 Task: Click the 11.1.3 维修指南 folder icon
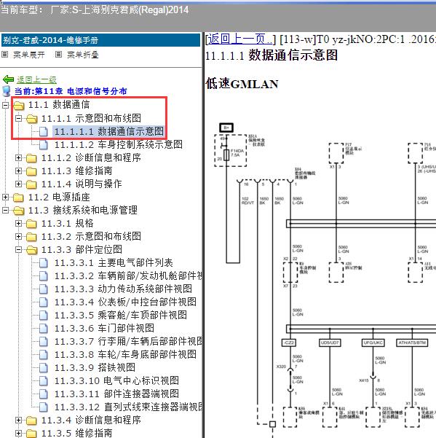[31, 171]
